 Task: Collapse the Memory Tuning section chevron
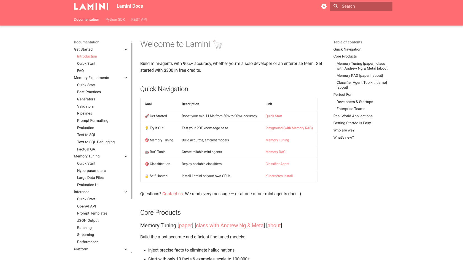click(126, 156)
